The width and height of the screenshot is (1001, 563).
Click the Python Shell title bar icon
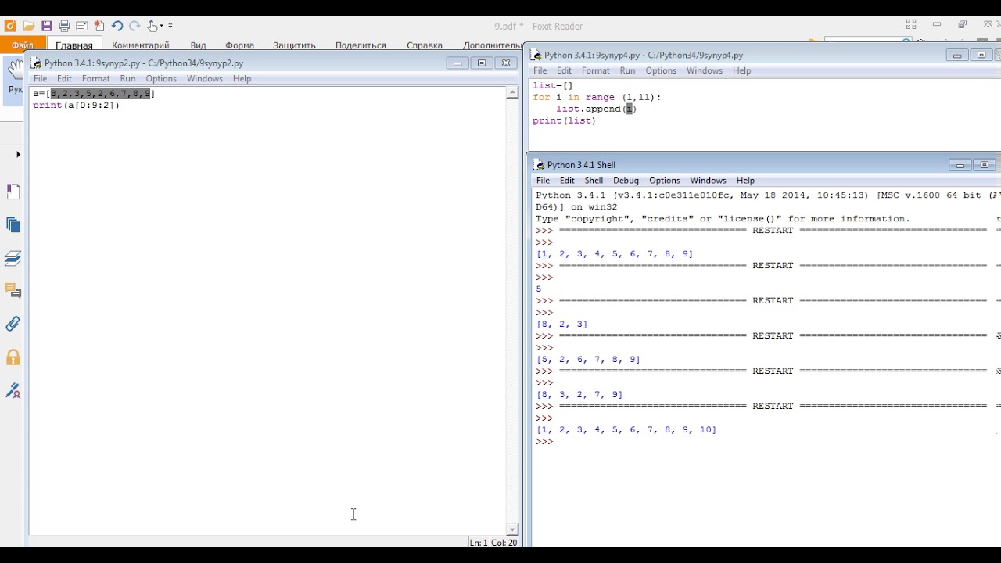coord(538,164)
